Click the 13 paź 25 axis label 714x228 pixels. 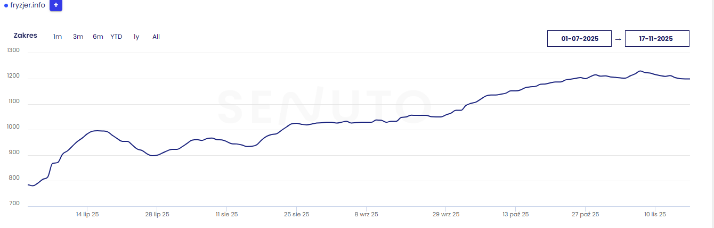click(516, 215)
